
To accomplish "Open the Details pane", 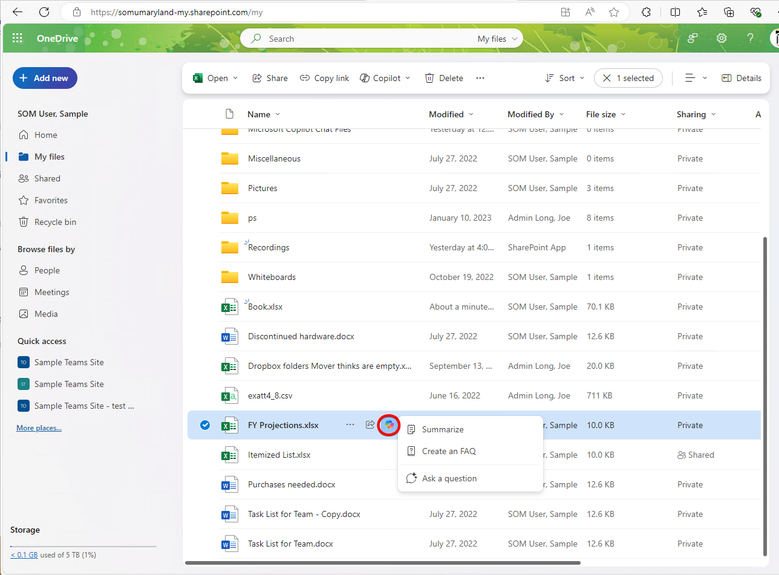I will 742,78.
